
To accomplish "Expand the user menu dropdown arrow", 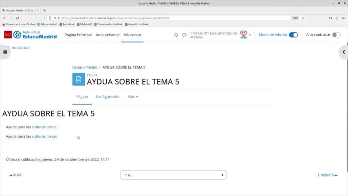I will click(x=250, y=35).
